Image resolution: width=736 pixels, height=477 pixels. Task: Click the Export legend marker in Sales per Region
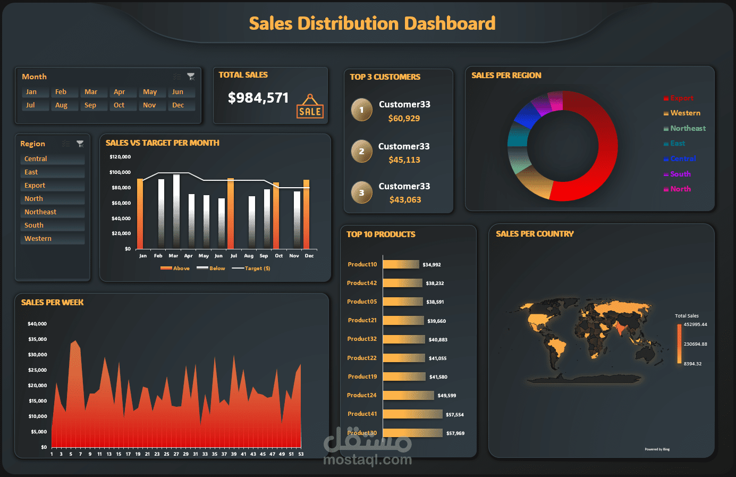pyautogui.click(x=666, y=98)
